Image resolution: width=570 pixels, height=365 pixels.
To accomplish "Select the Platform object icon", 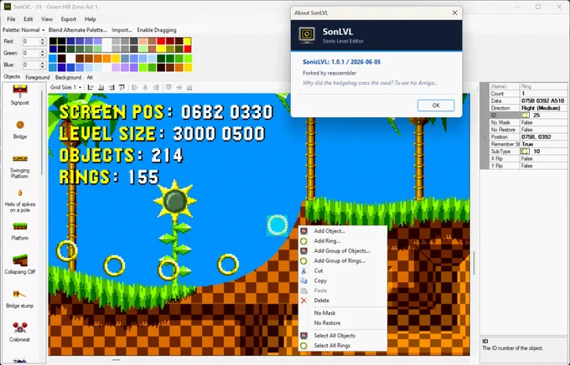I will click(20, 227).
